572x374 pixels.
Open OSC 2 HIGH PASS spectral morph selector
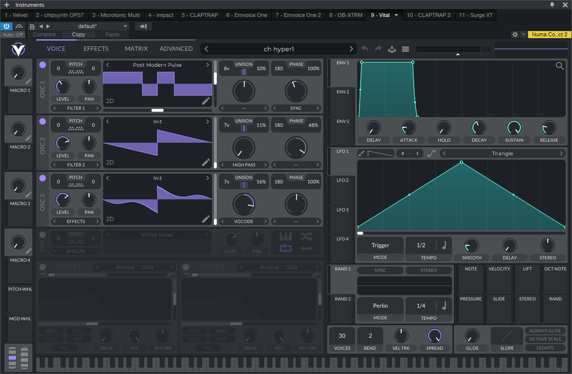pyautogui.click(x=244, y=165)
